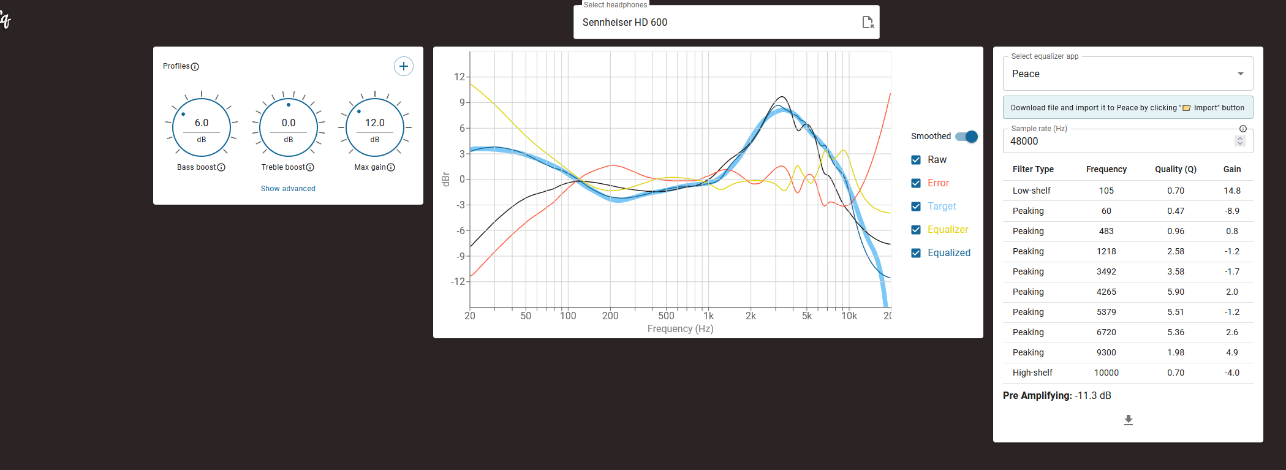Image resolution: width=1286 pixels, height=470 pixels.
Task: Click the add profile plus icon
Action: click(403, 66)
